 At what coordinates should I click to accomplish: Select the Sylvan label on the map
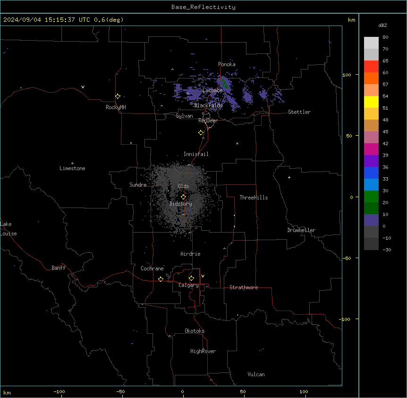pyautogui.click(x=184, y=116)
